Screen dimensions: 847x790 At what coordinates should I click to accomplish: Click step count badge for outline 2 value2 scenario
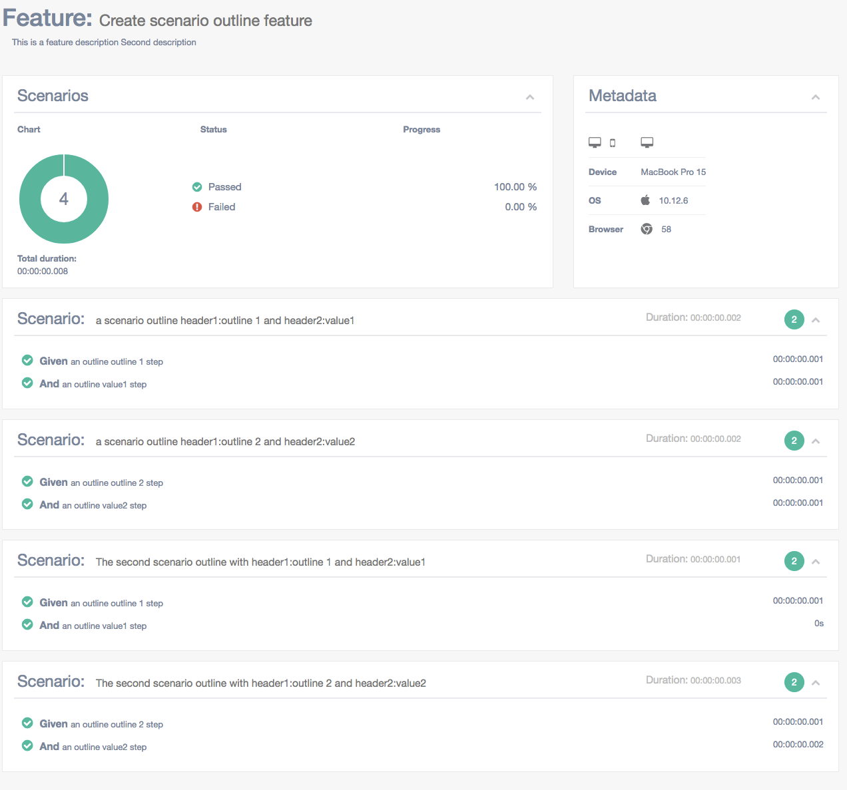794,441
